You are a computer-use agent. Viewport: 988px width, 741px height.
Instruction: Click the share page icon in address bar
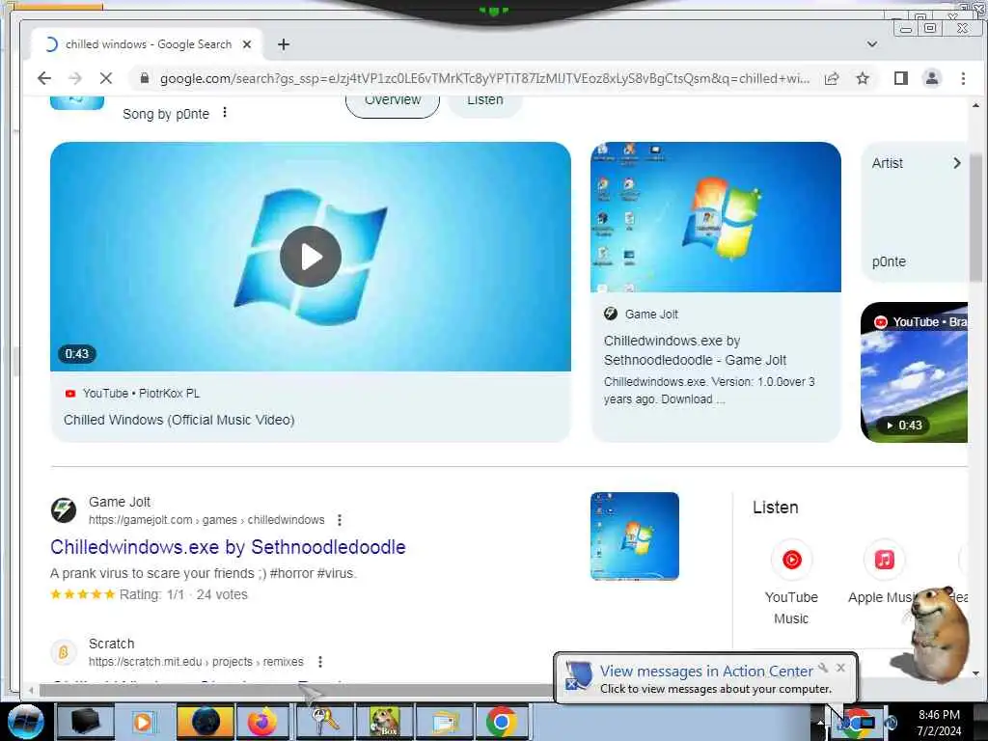click(832, 78)
